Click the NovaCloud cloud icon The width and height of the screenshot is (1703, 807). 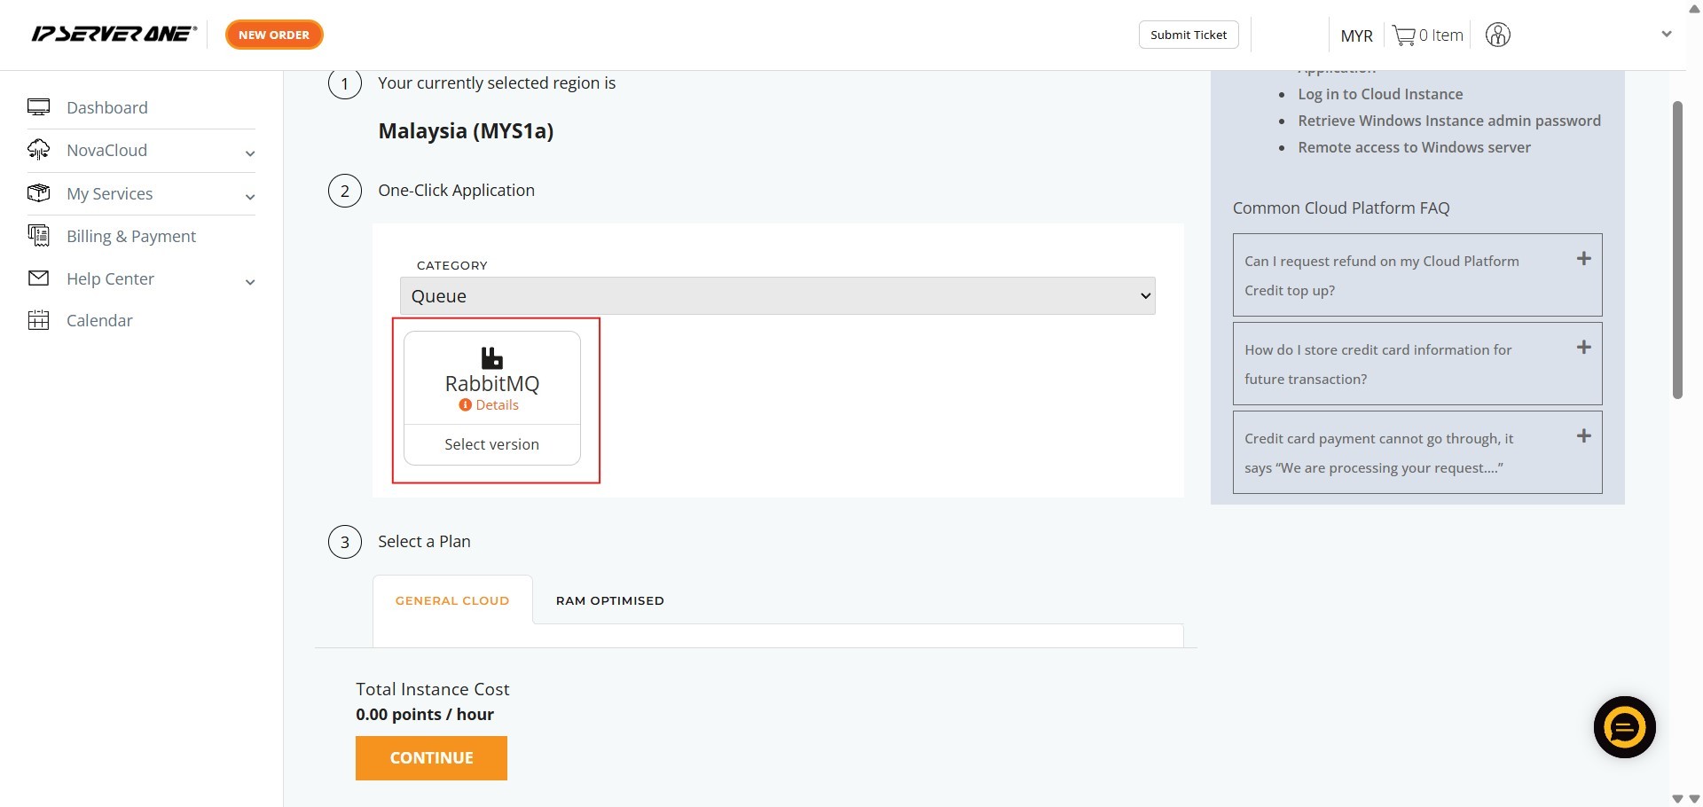(x=39, y=150)
